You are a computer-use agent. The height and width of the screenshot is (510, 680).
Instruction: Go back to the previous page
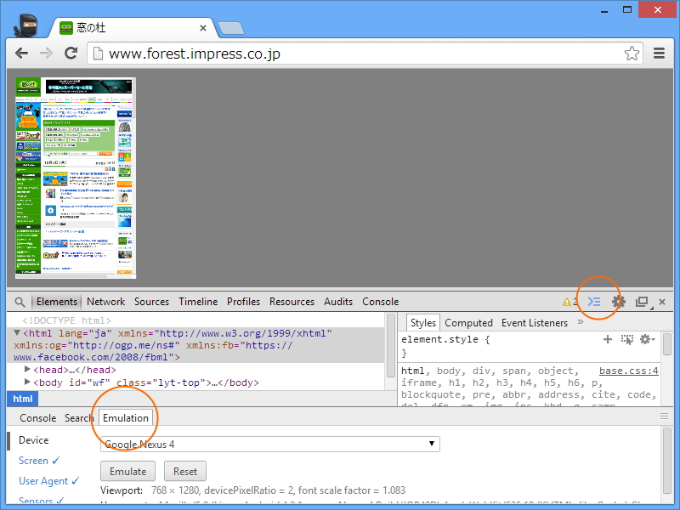[21, 54]
